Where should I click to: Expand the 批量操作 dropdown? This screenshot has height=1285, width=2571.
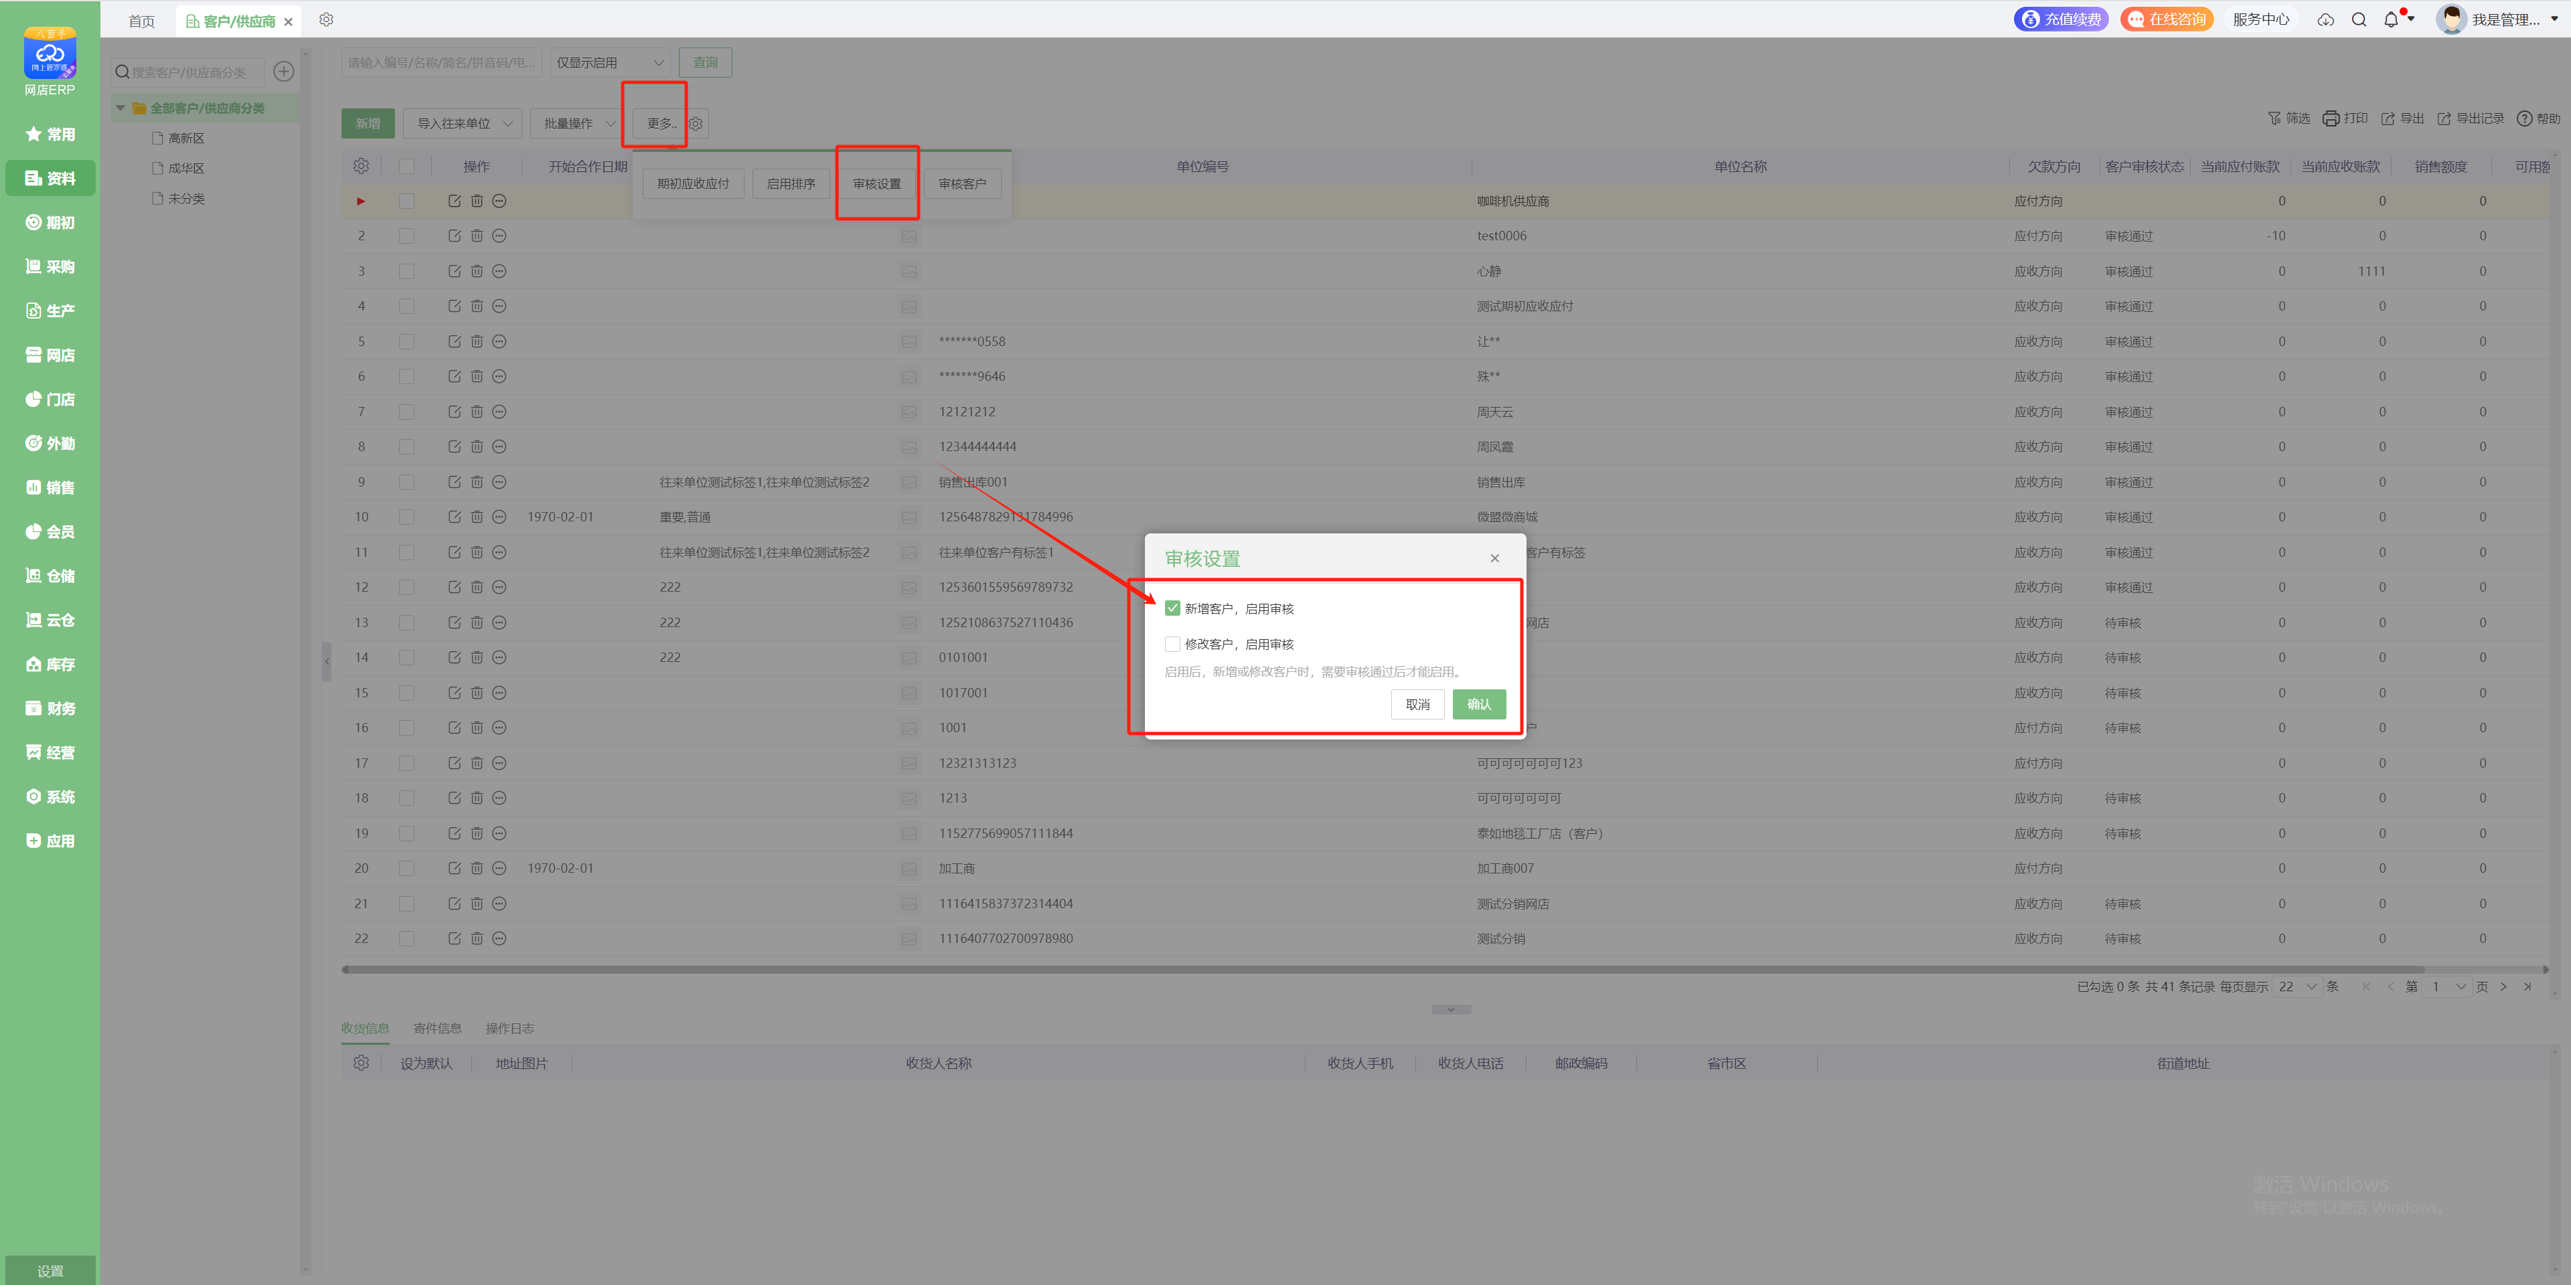coord(579,122)
